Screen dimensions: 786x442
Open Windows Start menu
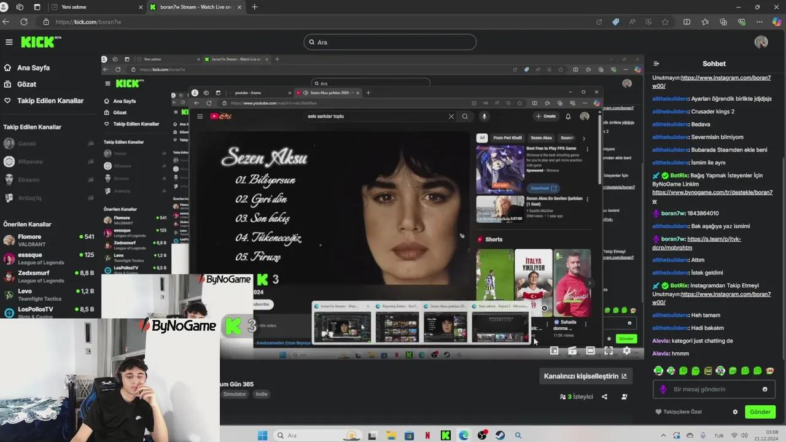point(262,435)
